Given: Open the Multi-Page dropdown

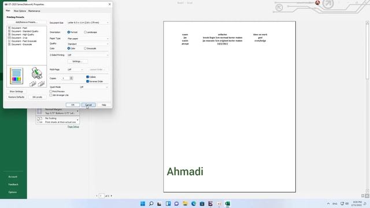Looking at the screenshot, I should pos(75,69).
